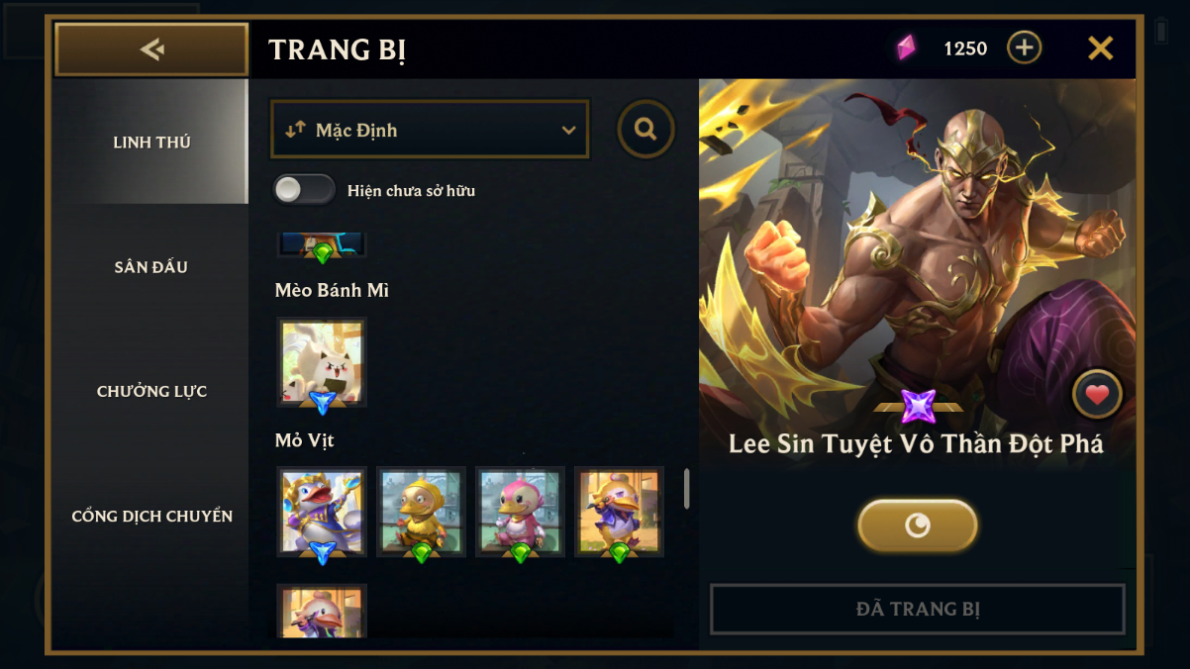Open the Mặc Định sort dropdown
The height and width of the screenshot is (669, 1190).
pyautogui.click(x=430, y=130)
